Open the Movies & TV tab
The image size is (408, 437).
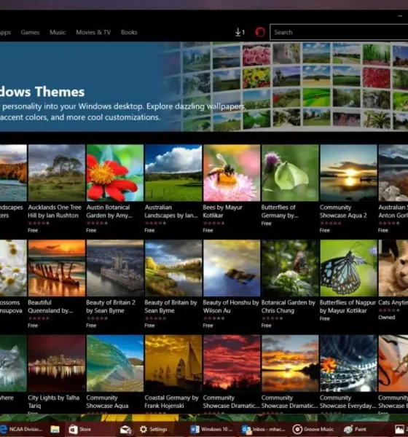tap(93, 32)
